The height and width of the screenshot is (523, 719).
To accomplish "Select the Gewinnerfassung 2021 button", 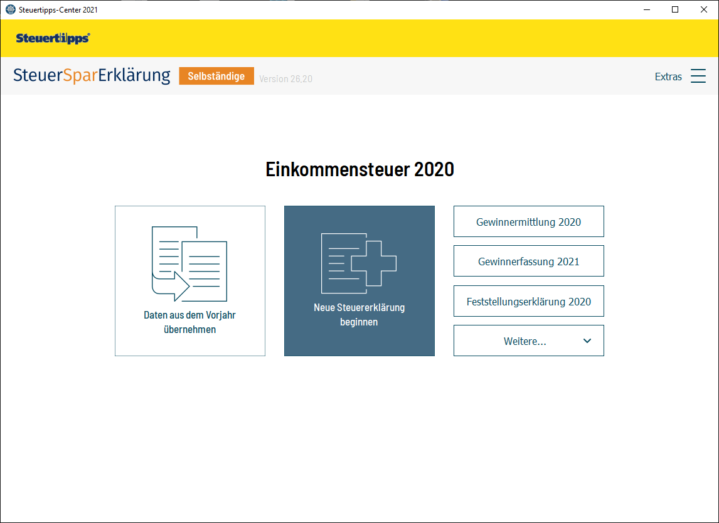I will coord(528,261).
